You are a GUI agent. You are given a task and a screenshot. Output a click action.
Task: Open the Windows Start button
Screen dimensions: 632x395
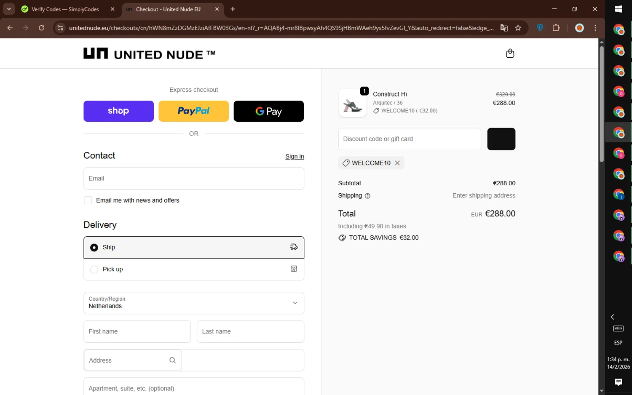(x=619, y=9)
